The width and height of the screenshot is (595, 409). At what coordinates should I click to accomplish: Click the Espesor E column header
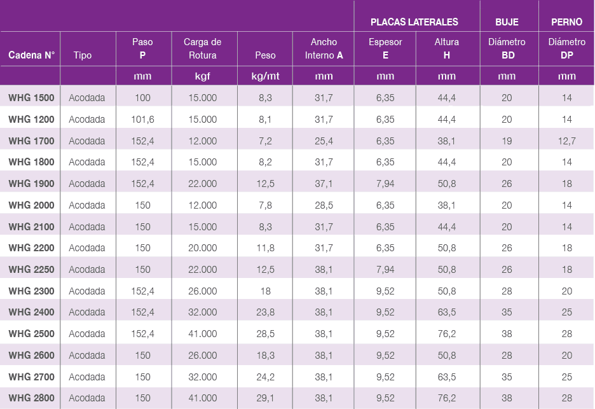[x=385, y=49]
